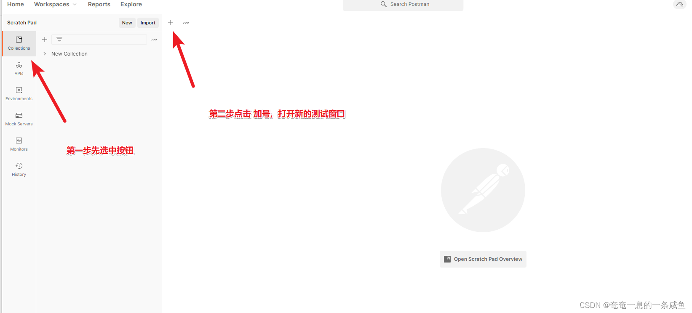Click the Import button
Image resolution: width=692 pixels, height=313 pixels.
tap(148, 23)
